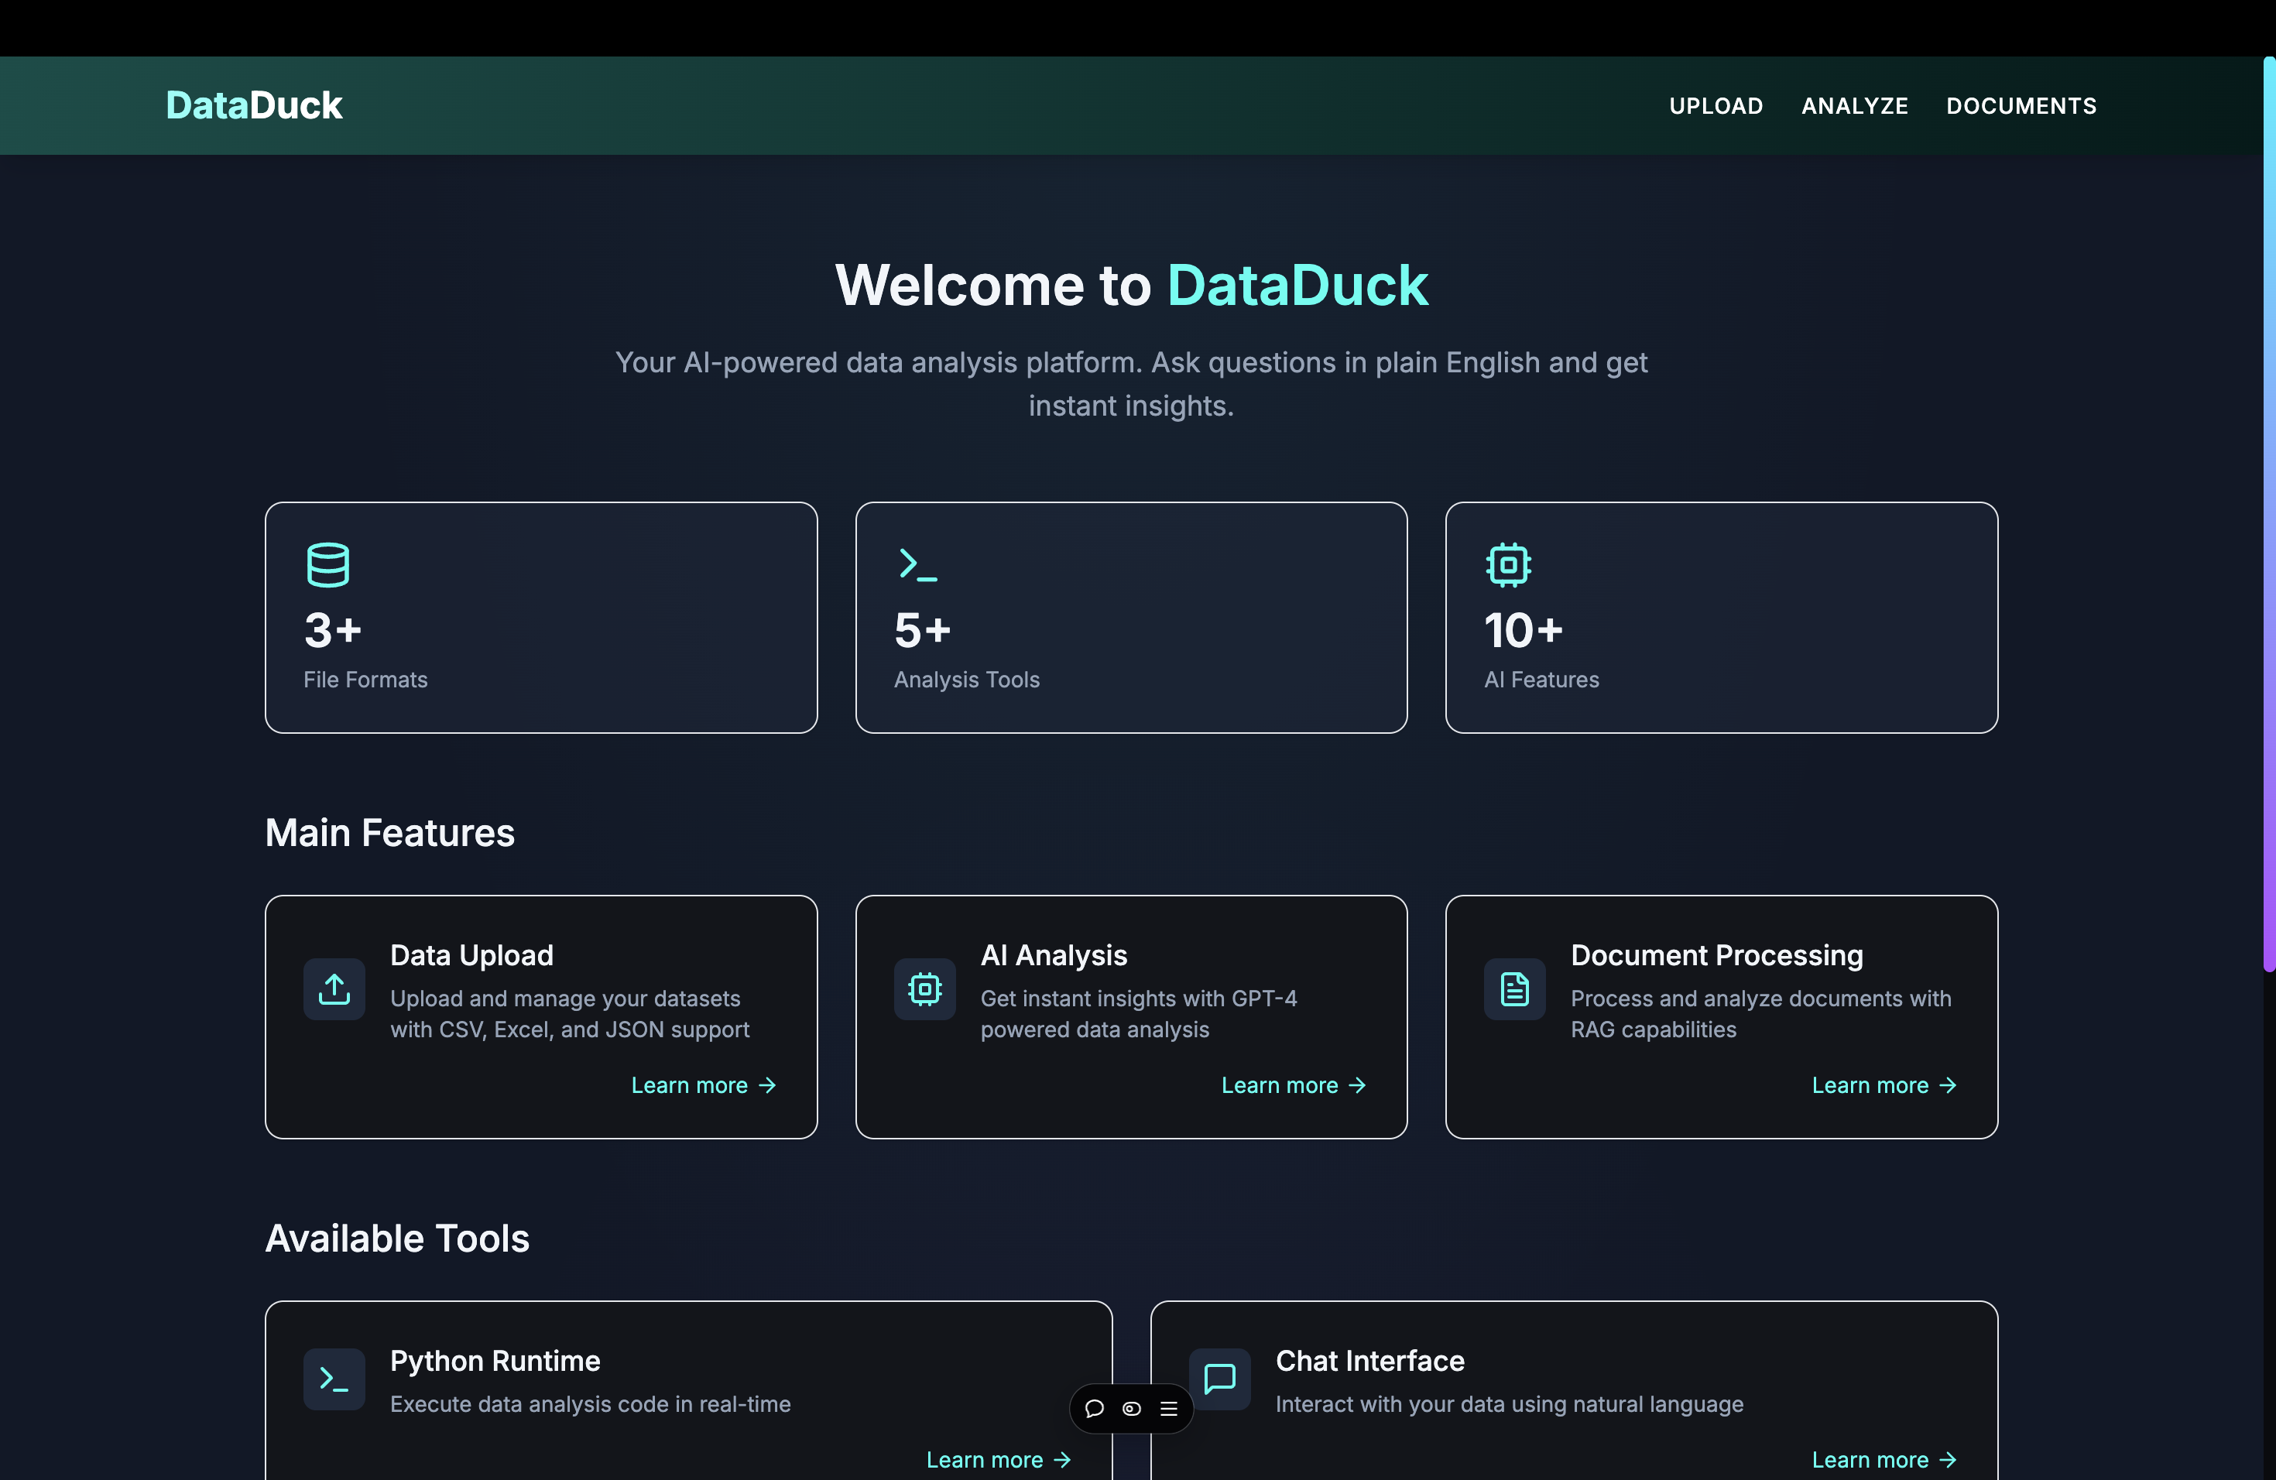
Task: Click the upload icon beside Data Upload
Action: click(x=334, y=988)
